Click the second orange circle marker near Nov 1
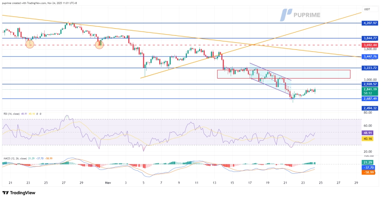 coord(99,45)
